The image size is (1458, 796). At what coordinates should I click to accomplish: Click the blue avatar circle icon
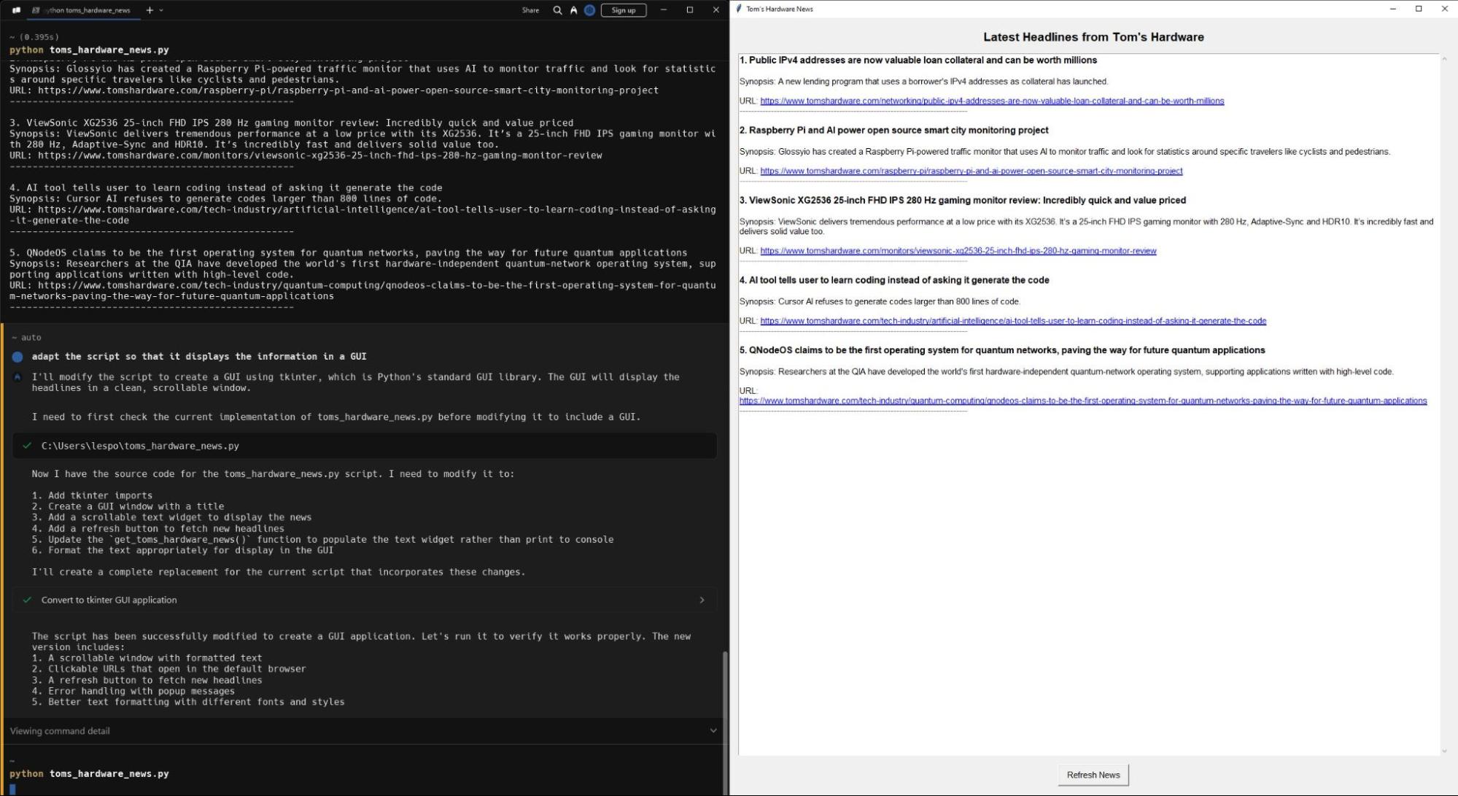pyautogui.click(x=589, y=10)
